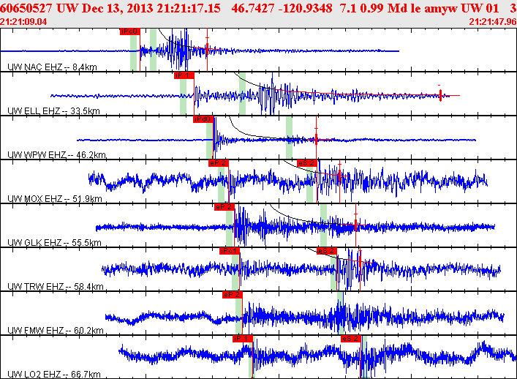Click the S pick flag on TRW trace
517x379 pixels.
pyautogui.click(x=325, y=251)
